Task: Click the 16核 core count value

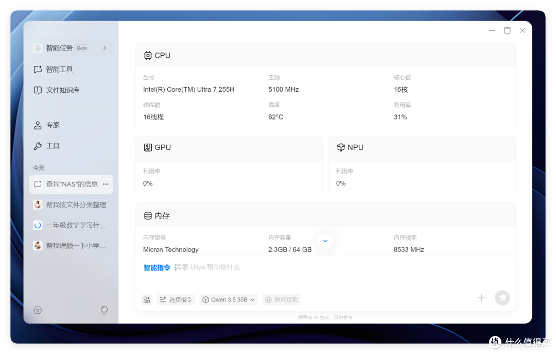Action: 401,90
